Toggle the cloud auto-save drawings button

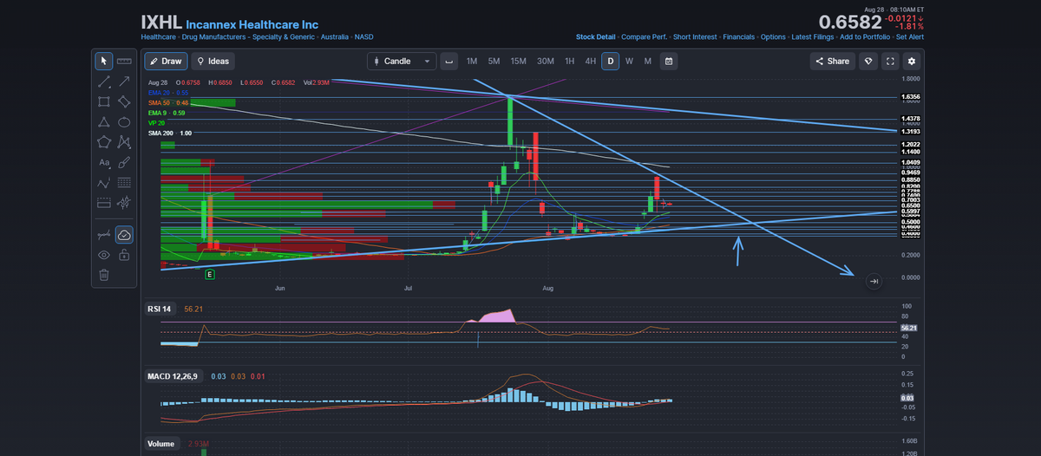(124, 235)
